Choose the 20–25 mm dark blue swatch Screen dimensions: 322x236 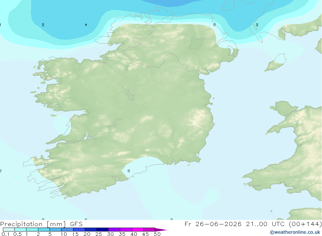coord(91,230)
